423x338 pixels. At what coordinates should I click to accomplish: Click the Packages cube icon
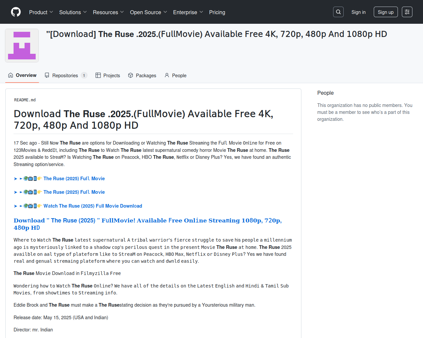point(131,76)
